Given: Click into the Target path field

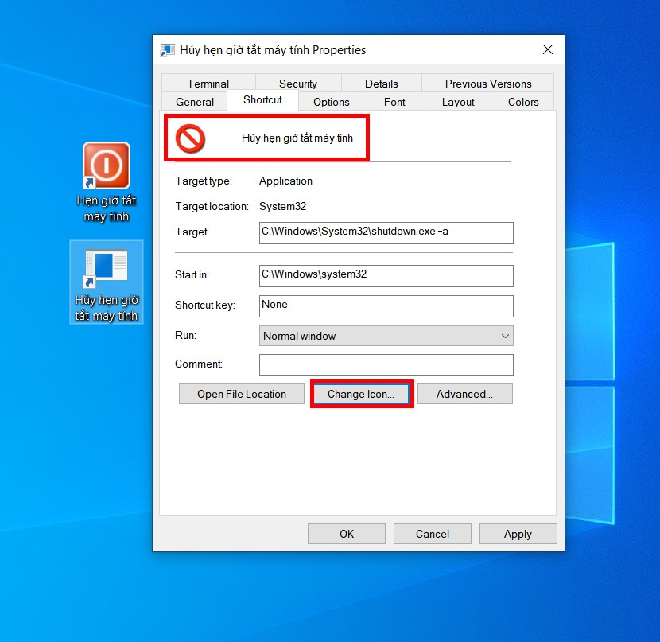Looking at the screenshot, I should [386, 233].
